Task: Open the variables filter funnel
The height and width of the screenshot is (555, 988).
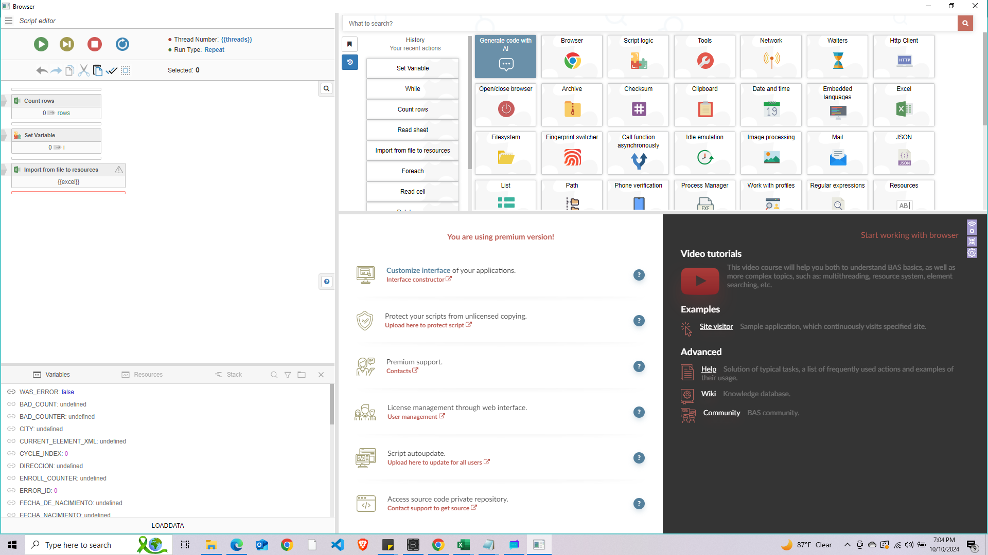Action: [288, 375]
